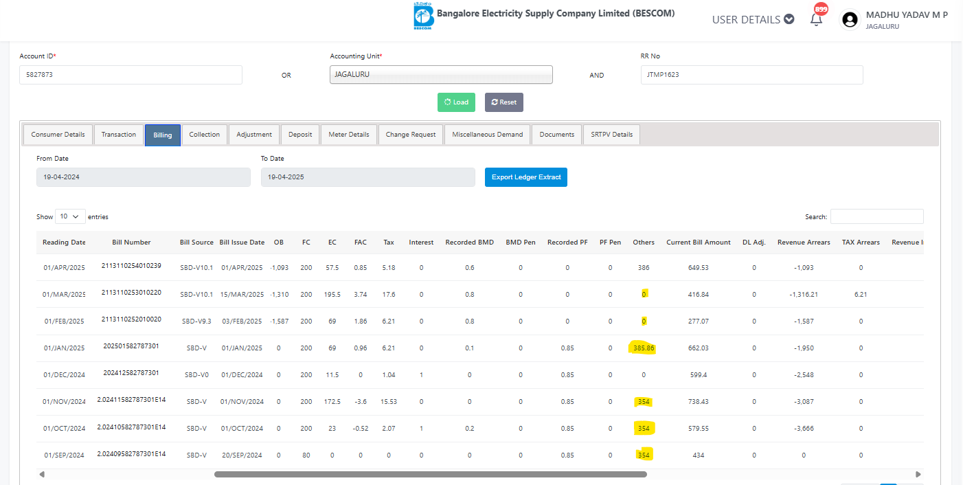Switch to the Consumer Details tab
The height and width of the screenshot is (485, 963).
pyautogui.click(x=58, y=135)
